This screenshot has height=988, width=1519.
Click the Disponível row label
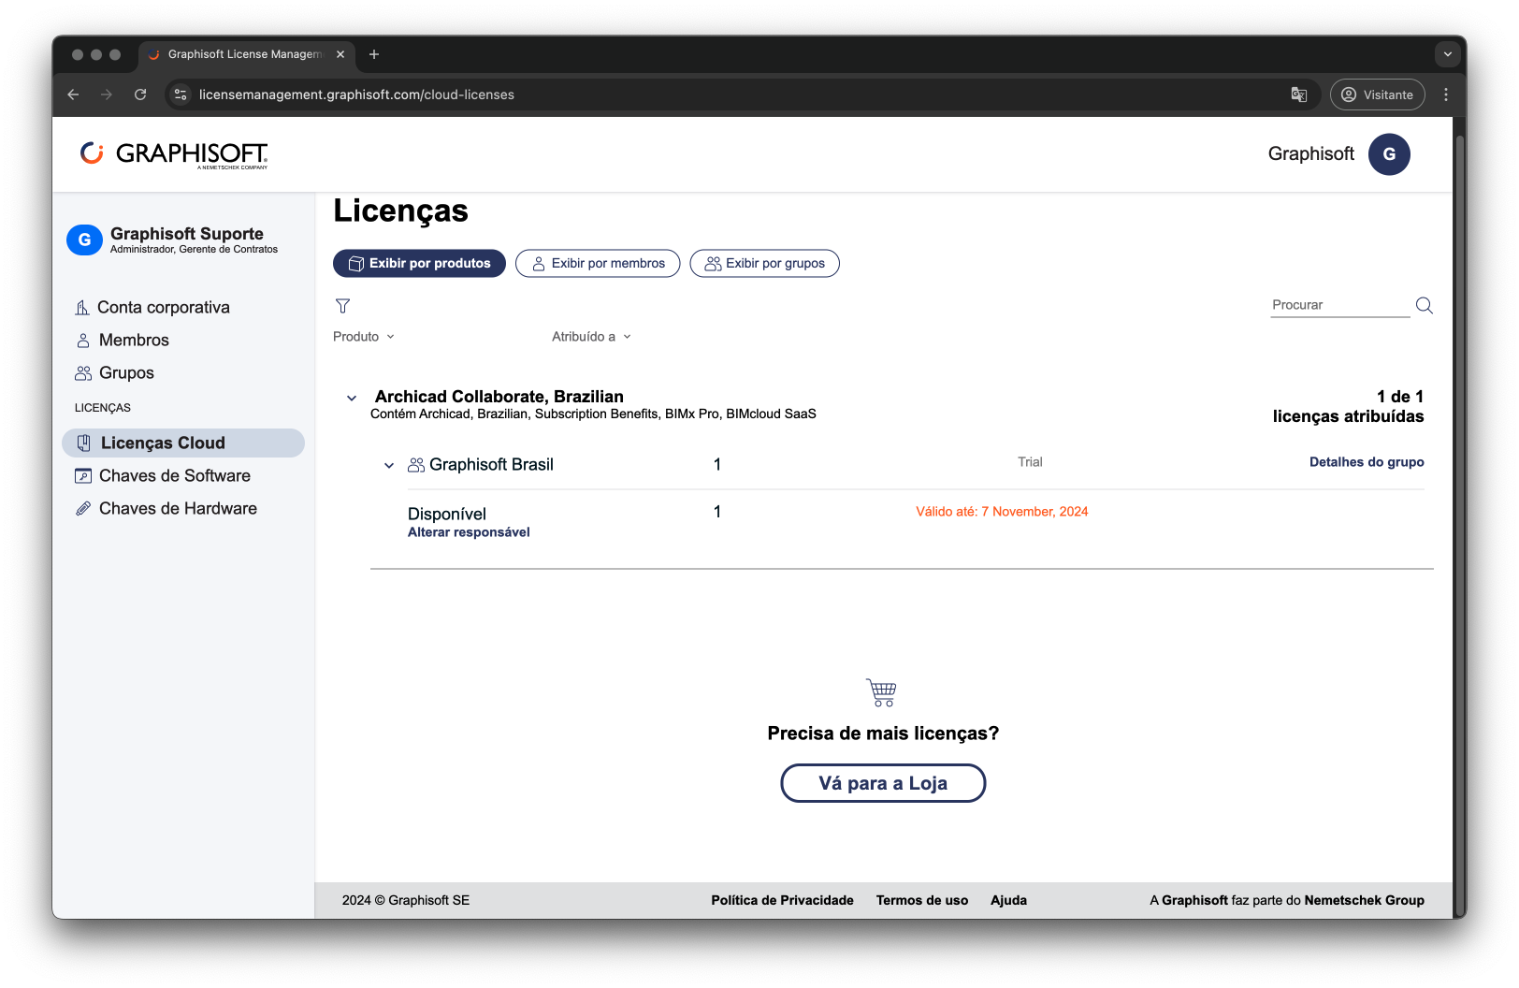447,514
